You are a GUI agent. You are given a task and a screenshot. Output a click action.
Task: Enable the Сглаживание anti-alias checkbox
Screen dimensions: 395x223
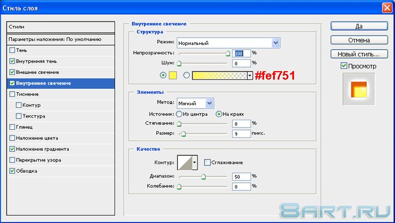(x=207, y=163)
